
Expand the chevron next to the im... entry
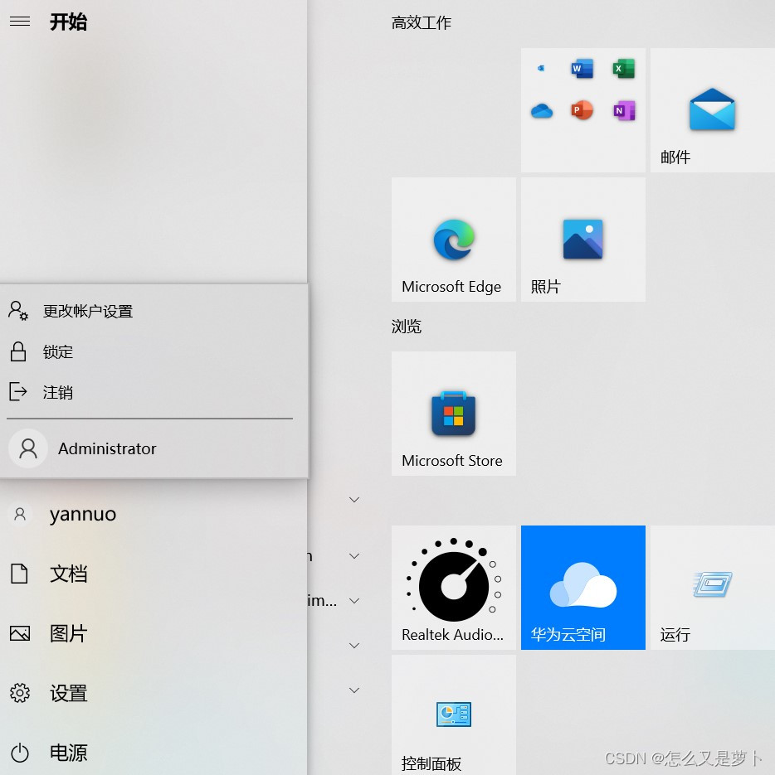(354, 601)
